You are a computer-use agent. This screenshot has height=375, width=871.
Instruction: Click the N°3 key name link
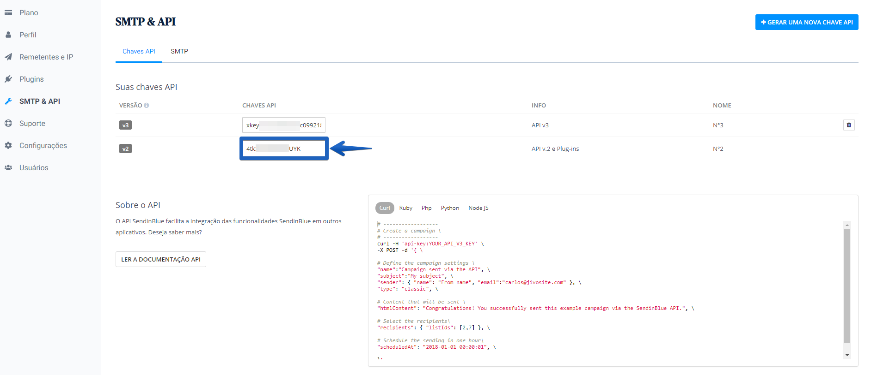[x=718, y=125]
